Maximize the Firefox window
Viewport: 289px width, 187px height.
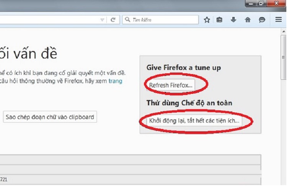(261, 3)
